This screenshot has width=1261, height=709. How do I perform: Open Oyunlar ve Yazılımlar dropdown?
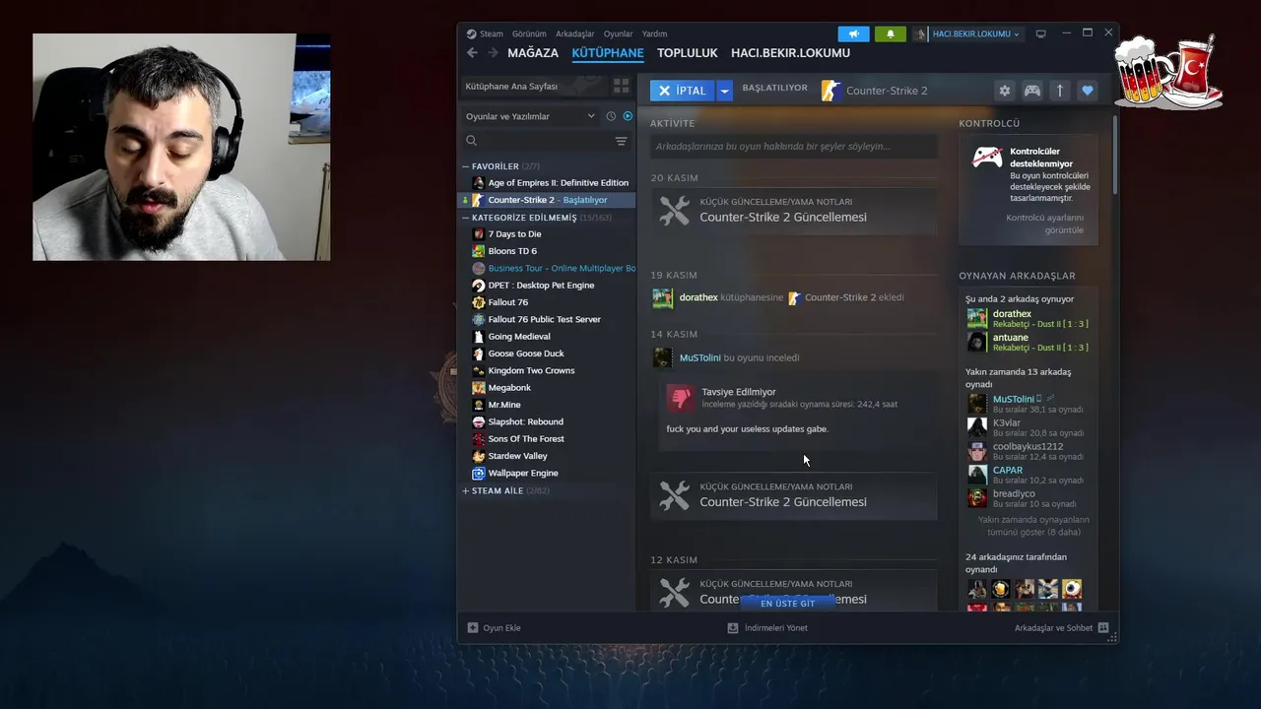531,116
